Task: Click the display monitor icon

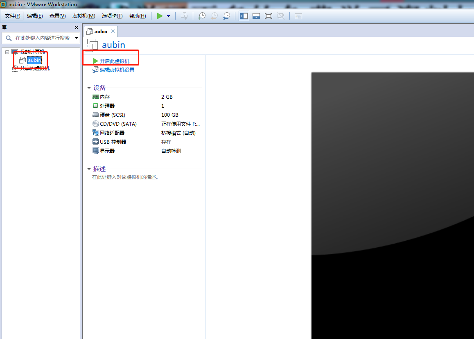Action: click(95, 151)
